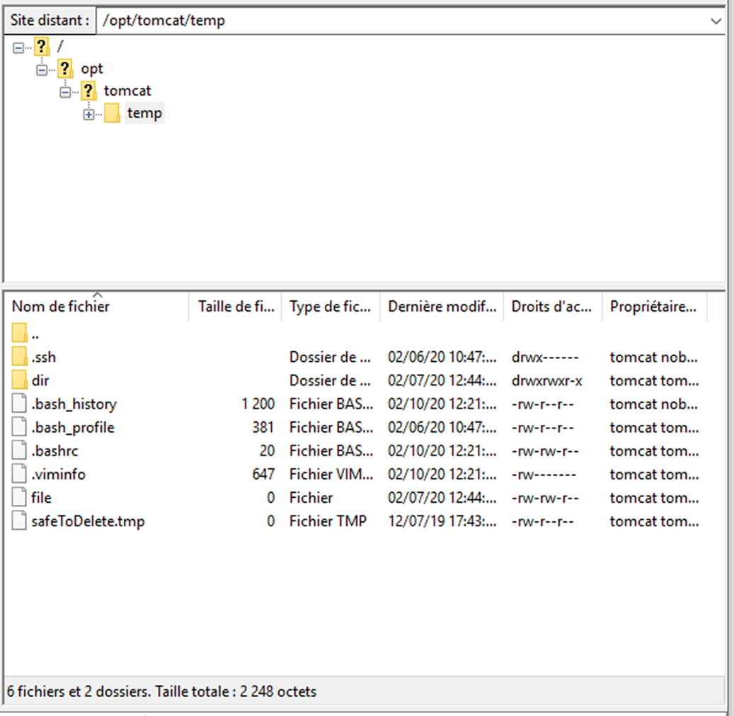Sort by Taille de fichier column header
Screen dimensions: 734x716
click(235, 307)
